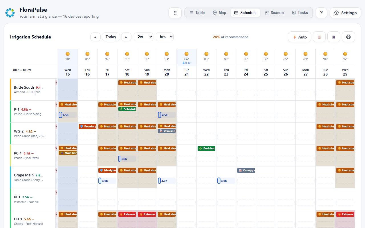Jump to Today in the schedule
This screenshot has width=365, height=228.
[111, 37]
